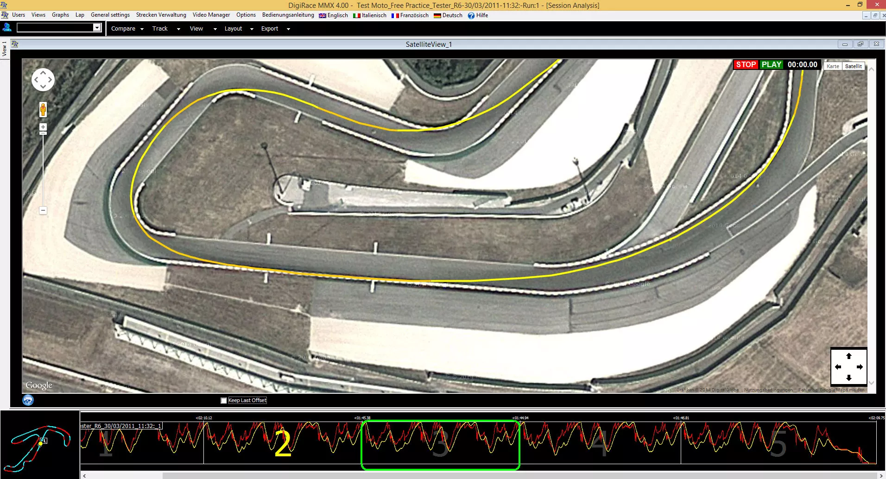Select lap 3 in the timeline graph

click(440, 444)
